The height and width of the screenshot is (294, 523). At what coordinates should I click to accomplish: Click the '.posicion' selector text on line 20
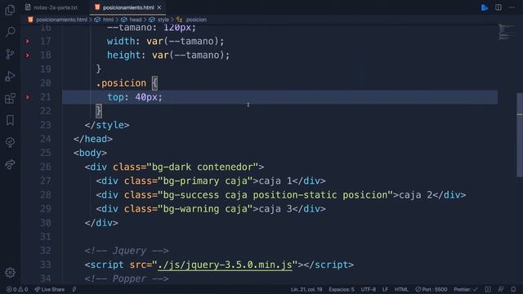pyautogui.click(x=121, y=83)
